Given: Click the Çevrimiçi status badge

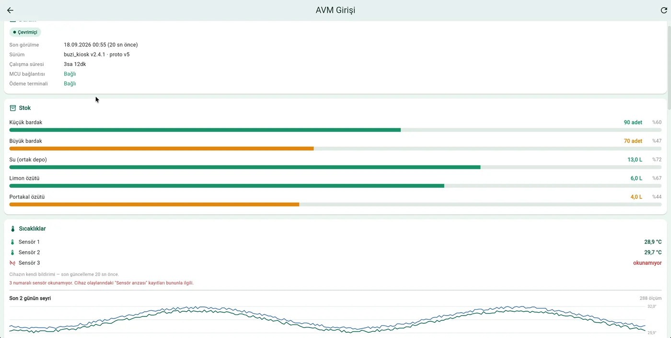Looking at the screenshot, I should (x=25, y=32).
